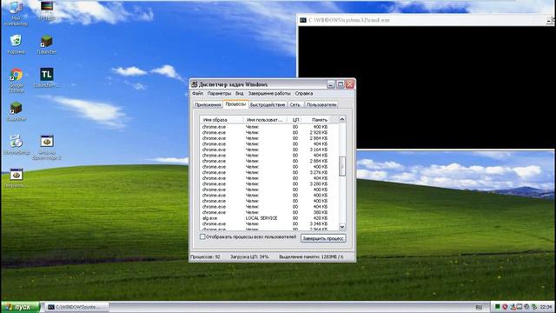Click the process list scrollbar thumb
Screen dimensions: 556x313
click(341, 166)
